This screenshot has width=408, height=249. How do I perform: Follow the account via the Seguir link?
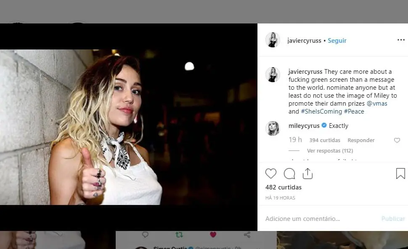coord(337,41)
